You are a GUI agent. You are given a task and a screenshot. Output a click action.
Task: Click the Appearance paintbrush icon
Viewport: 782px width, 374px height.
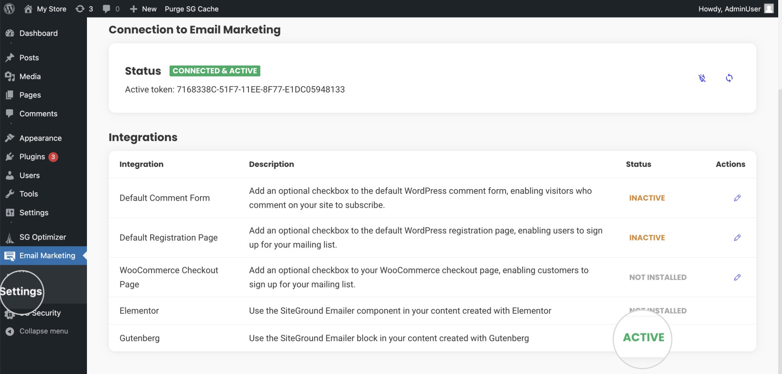(10, 138)
